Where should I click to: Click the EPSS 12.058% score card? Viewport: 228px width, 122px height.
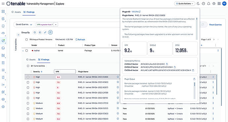pos(185,48)
